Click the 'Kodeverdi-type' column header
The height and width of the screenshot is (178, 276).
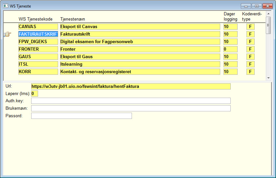pos(252,16)
